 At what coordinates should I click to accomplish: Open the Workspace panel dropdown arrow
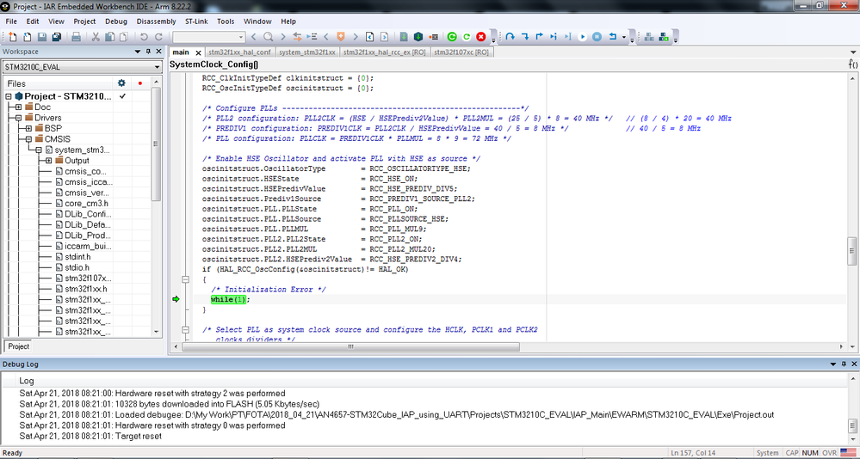coord(139,52)
